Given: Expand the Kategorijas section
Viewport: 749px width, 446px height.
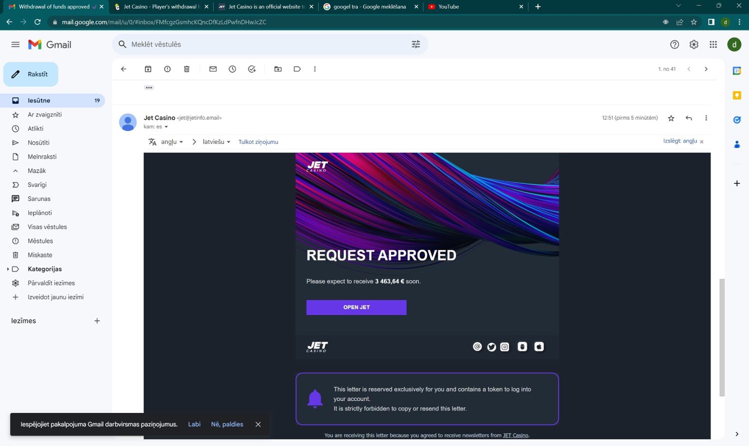Looking at the screenshot, I should point(8,269).
